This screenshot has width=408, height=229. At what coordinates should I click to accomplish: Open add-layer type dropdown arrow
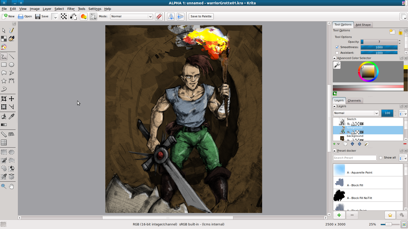(x=338, y=144)
